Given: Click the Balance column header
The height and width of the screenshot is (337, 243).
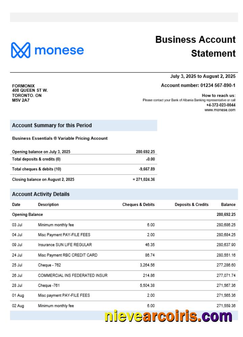Looking at the screenshot, I should tap(228, 205).
